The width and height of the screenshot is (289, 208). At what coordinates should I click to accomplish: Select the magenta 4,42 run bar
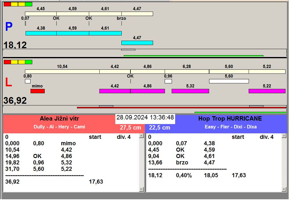115,91
